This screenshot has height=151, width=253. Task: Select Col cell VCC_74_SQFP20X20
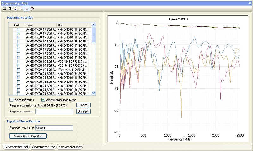72,66
